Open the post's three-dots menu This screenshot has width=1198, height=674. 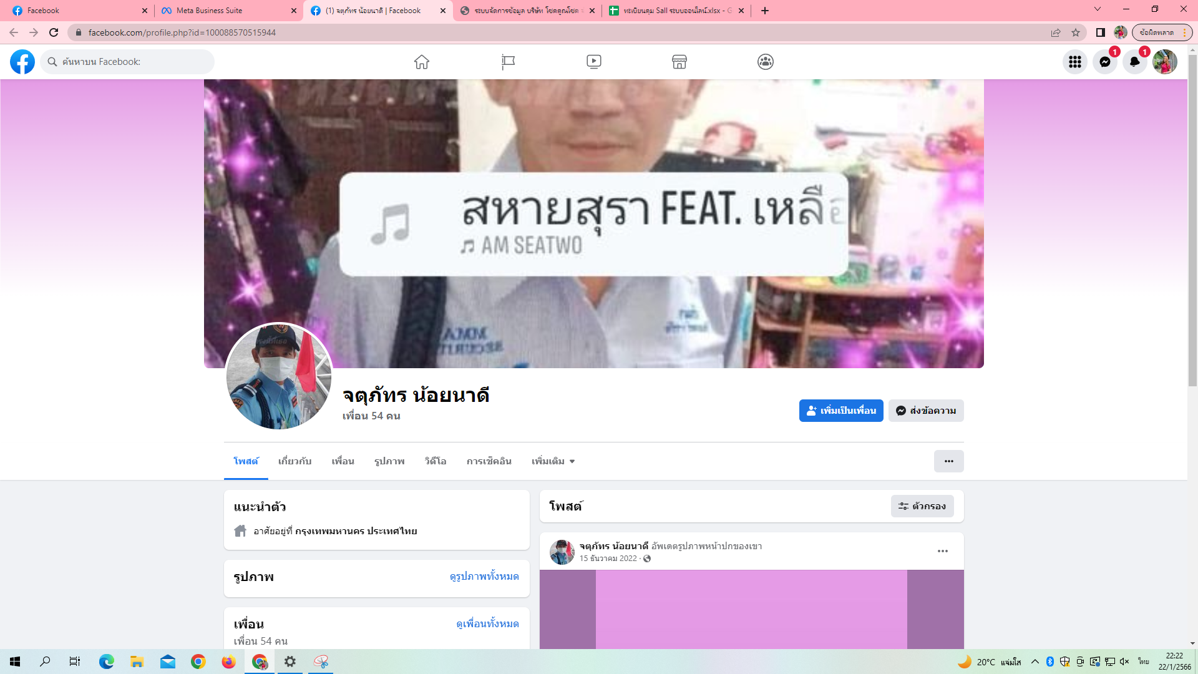click(942, 551)
